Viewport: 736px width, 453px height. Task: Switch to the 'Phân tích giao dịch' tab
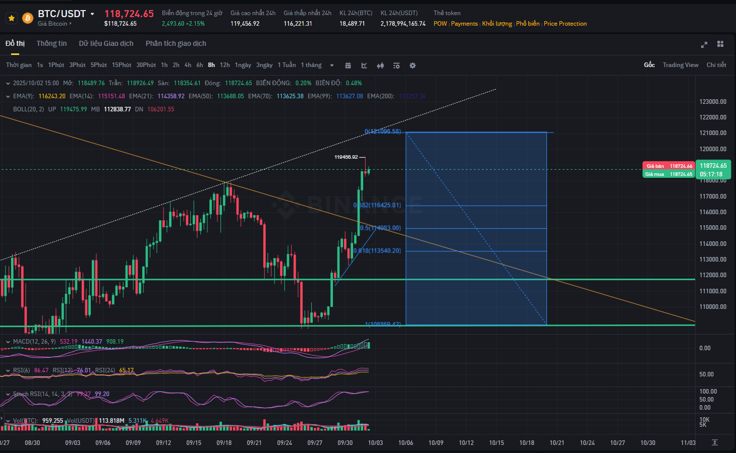coord(176,43)
